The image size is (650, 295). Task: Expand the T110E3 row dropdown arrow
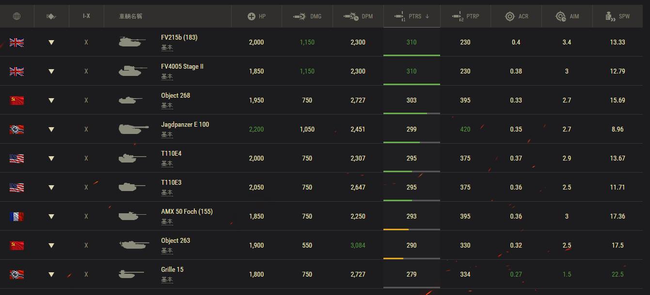[51, 188]
